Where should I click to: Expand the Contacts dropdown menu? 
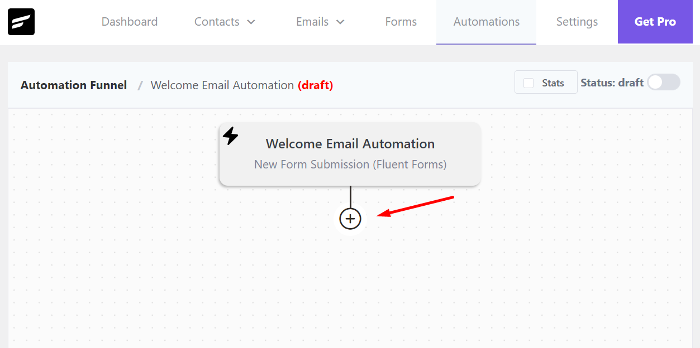224,22
